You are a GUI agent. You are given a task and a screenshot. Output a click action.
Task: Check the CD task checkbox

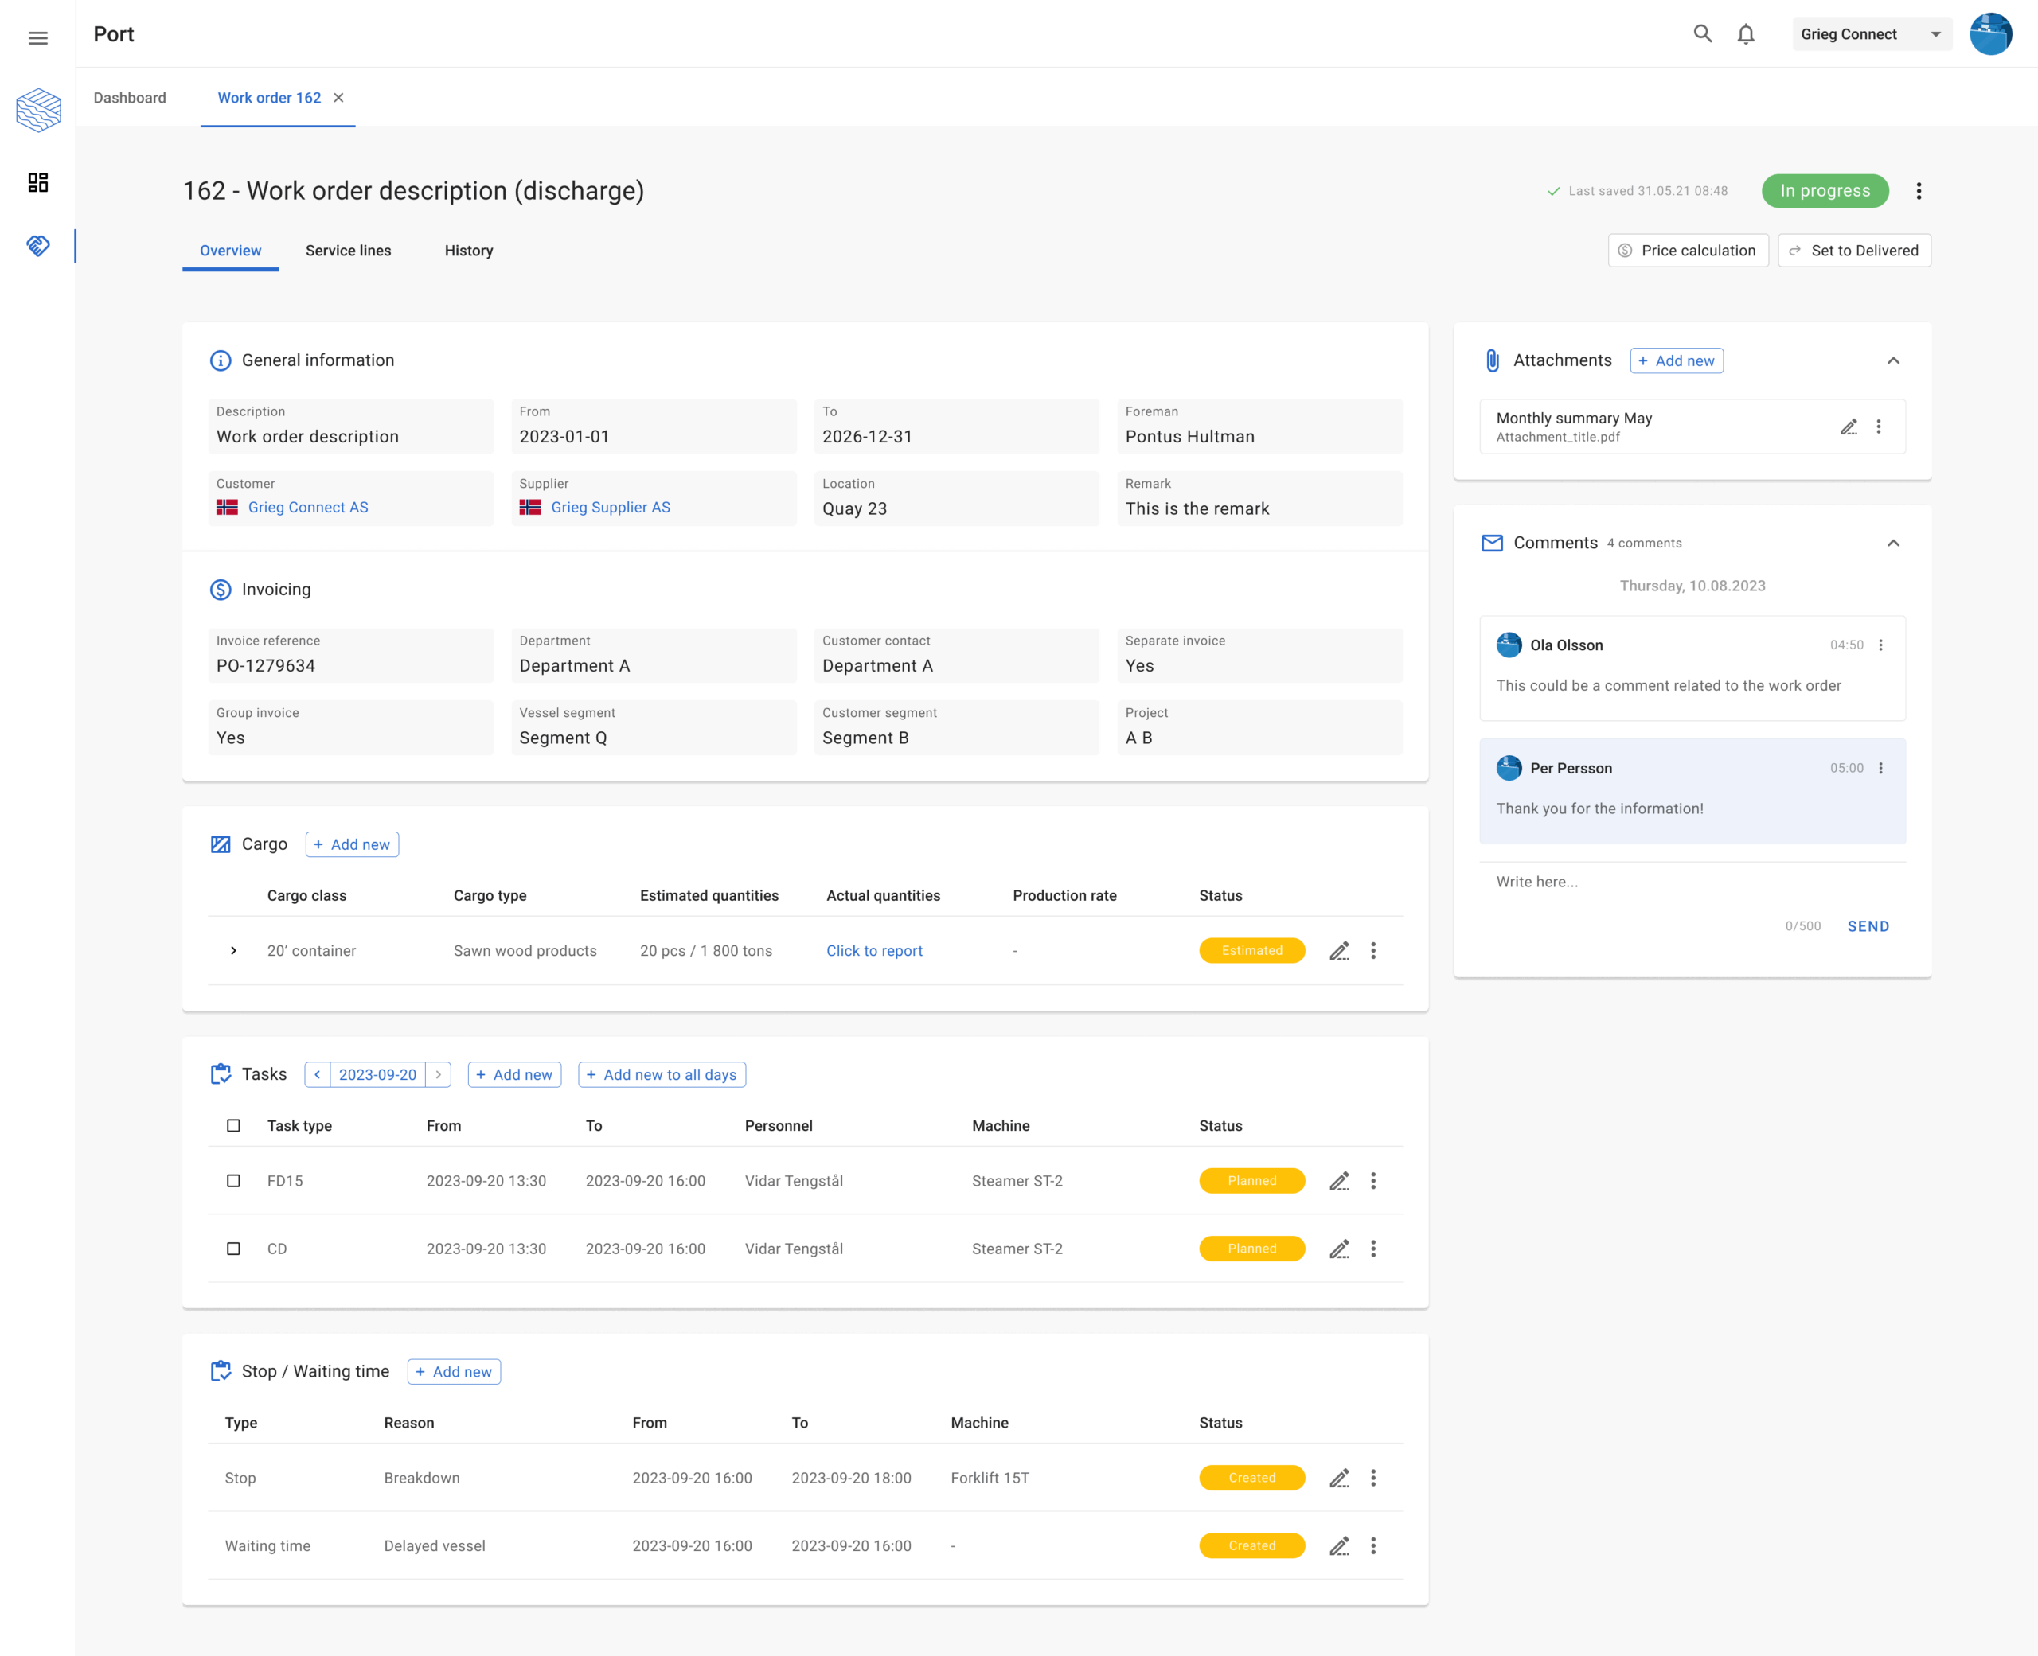click(232, 1249)
